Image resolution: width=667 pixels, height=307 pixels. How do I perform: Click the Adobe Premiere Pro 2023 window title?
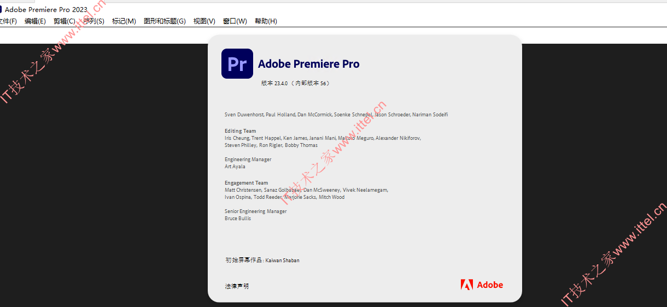pos(46,10)
